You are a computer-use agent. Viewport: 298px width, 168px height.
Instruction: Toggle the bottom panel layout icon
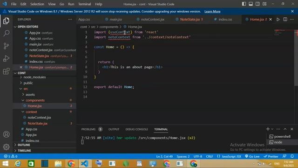[251, 4]
